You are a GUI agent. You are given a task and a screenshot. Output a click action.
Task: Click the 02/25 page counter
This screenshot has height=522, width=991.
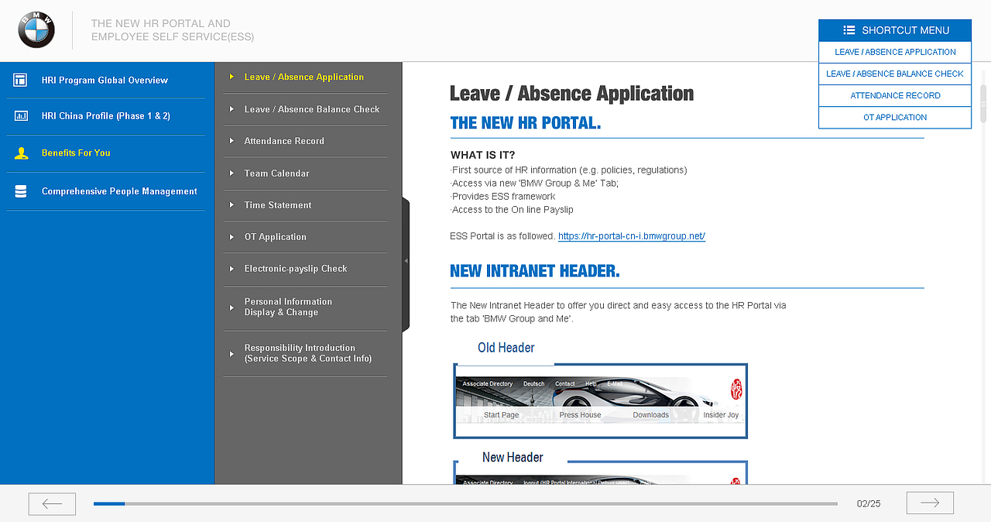(x=869, y=503)
